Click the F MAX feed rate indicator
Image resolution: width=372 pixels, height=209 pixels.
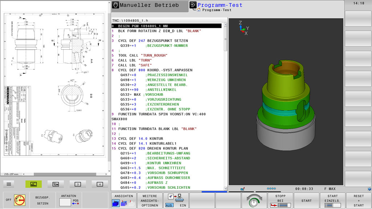[x=330, y=189]
